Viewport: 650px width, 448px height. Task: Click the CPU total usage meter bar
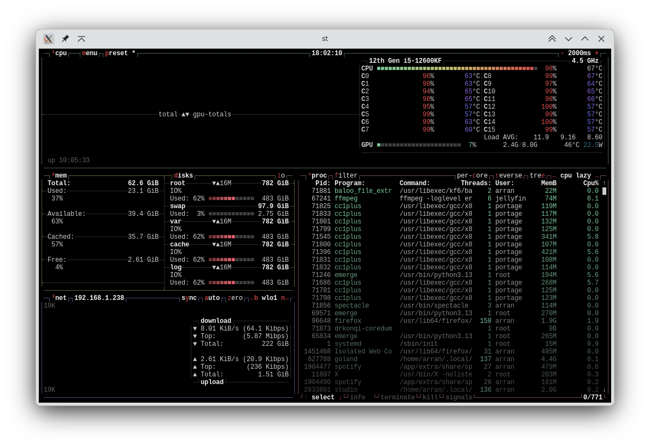click(457, 68)
